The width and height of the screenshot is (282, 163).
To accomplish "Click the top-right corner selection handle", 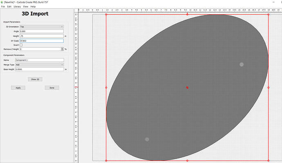I will (269, 14).
